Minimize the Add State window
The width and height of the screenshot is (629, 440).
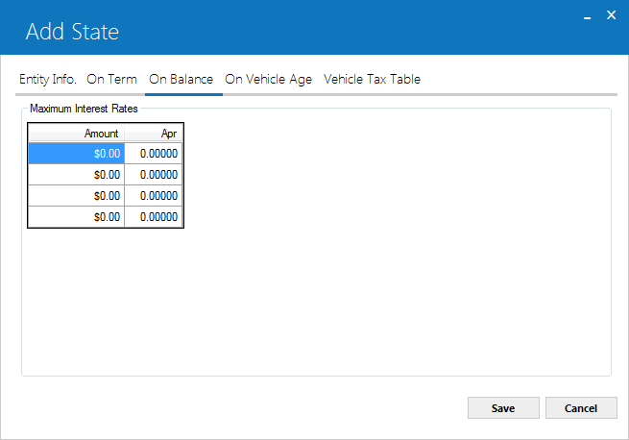(x=588, y=16)
